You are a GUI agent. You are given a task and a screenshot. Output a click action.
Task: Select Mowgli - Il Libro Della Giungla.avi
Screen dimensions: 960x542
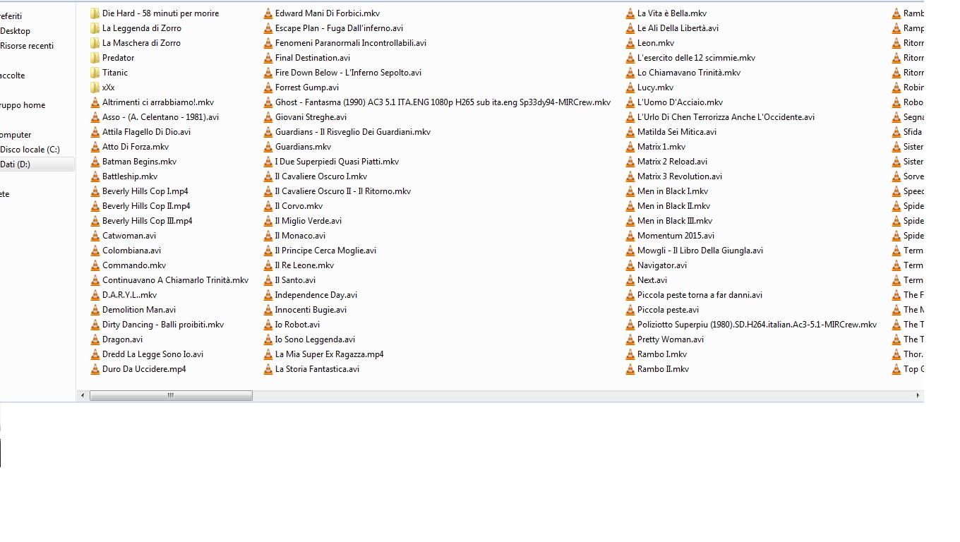point(700,251)
